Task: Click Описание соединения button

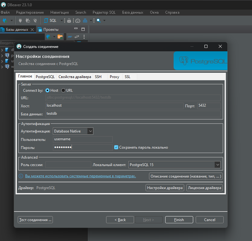Action: (x=186, y=176)
